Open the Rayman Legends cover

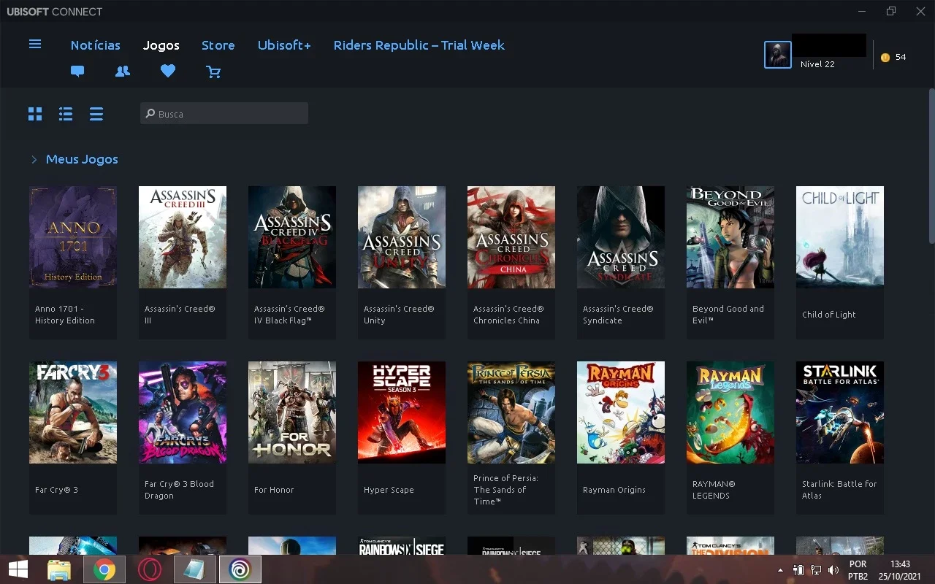(730, 412)
